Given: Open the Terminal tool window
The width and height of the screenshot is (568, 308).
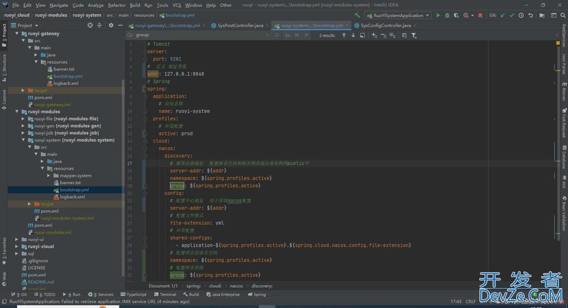Looking at the screenshot, I should 165,294.
